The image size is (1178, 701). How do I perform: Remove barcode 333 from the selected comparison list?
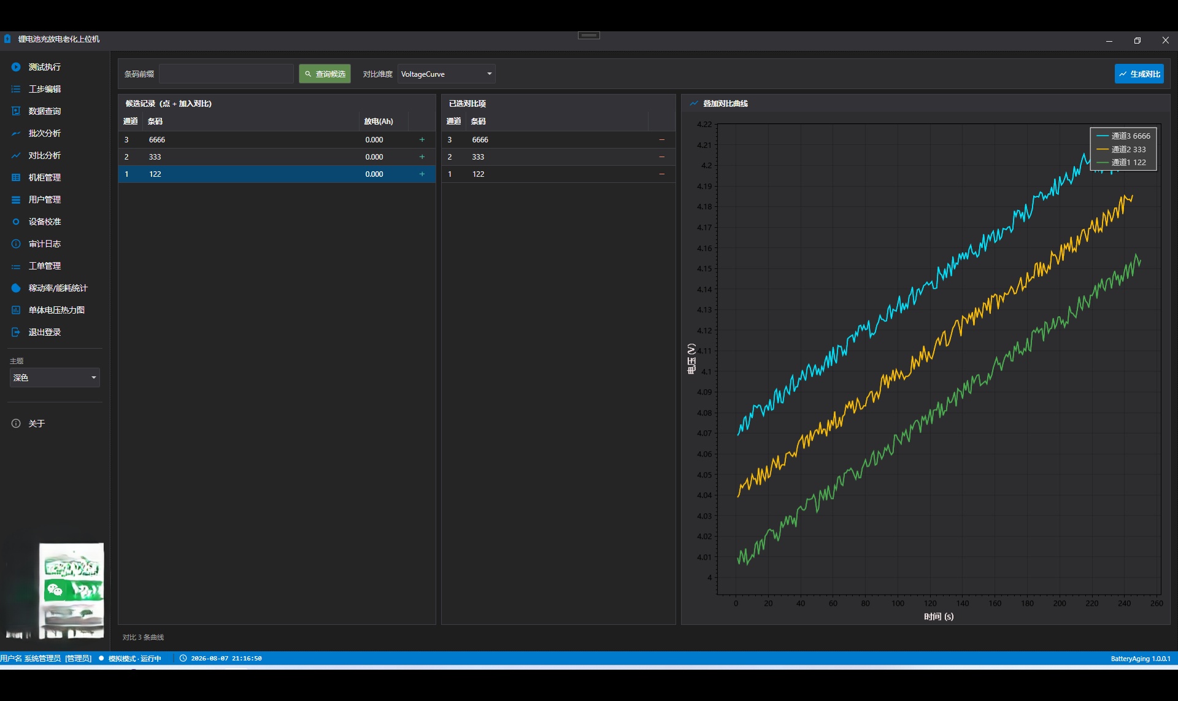click(x=661, y=157)
